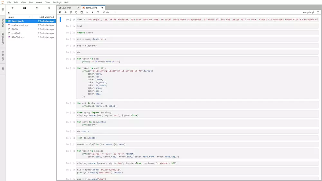Sort files by Last Modified column
Screen dimensions: 322x181
pyautogui.click(x=44, y=17)
